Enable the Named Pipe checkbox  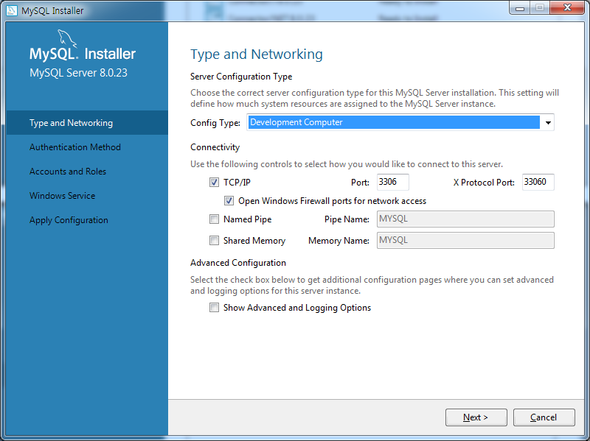coord(214,219)
